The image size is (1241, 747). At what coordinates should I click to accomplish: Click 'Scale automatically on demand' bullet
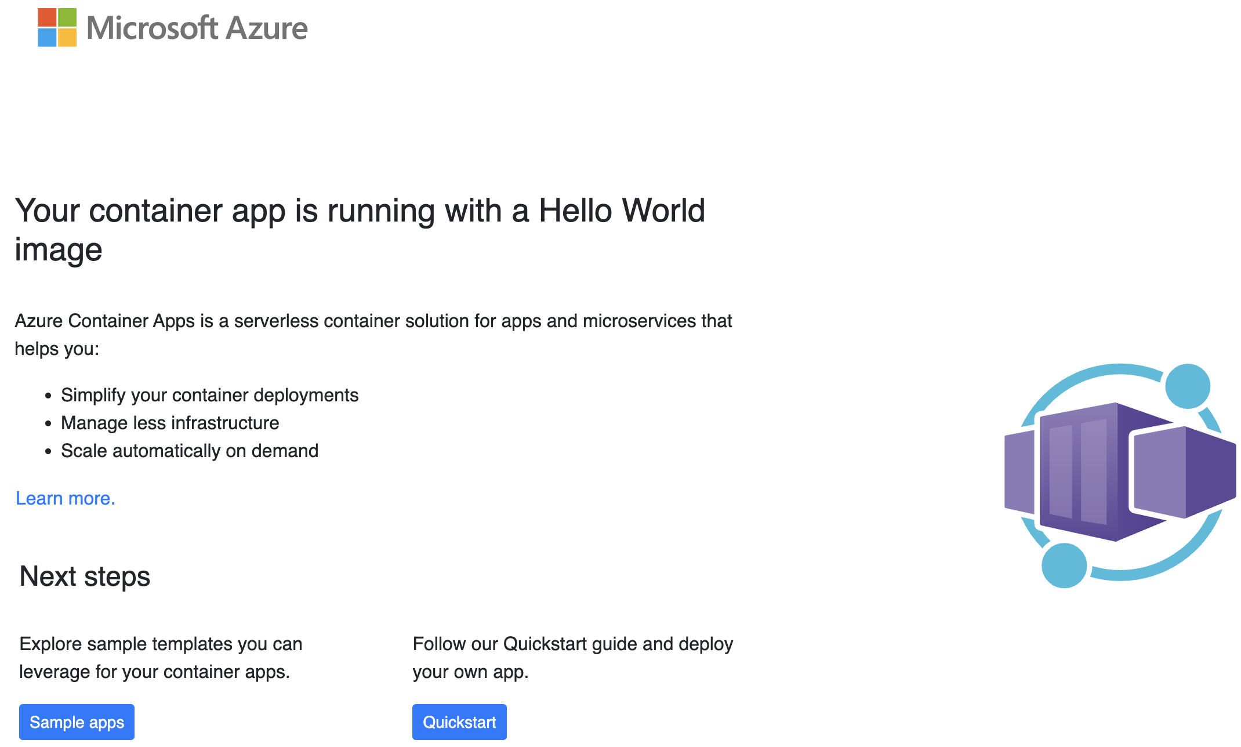190,451
